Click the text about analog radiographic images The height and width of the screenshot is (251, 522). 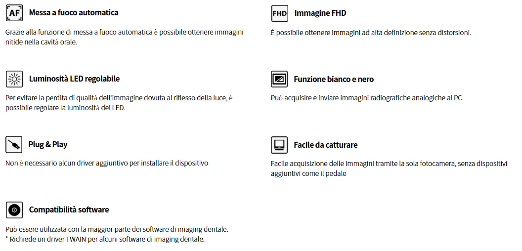367,98
